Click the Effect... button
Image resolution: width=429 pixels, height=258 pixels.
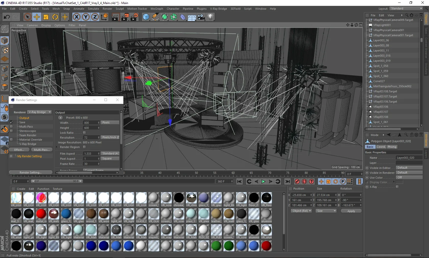click(19, 150)
